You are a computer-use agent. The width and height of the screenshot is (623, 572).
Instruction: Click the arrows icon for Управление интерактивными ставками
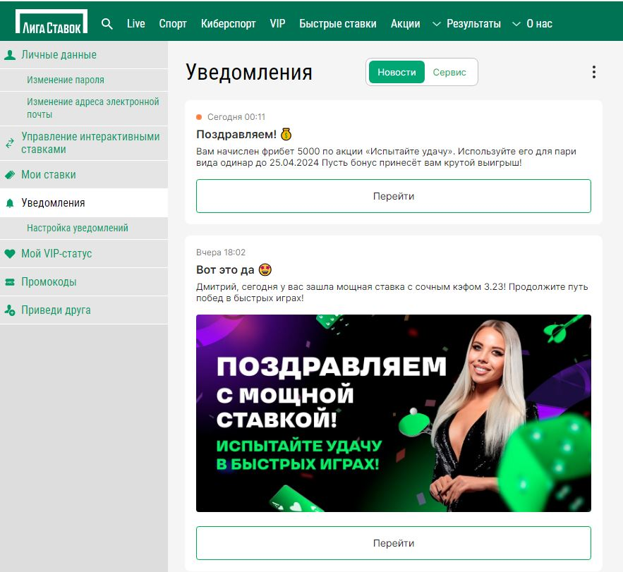[x=10, y=143]
